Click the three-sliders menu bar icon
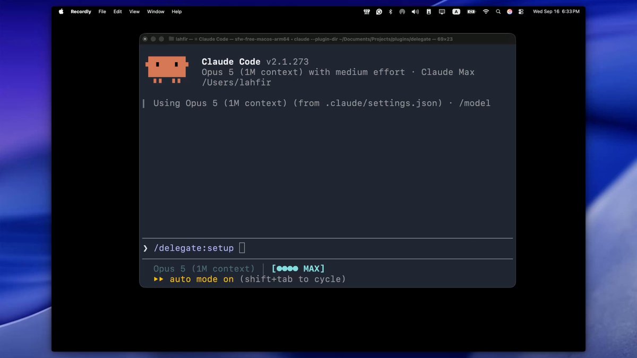The width and height of the screenshot is (637, 358). click(x=367, y=12)
